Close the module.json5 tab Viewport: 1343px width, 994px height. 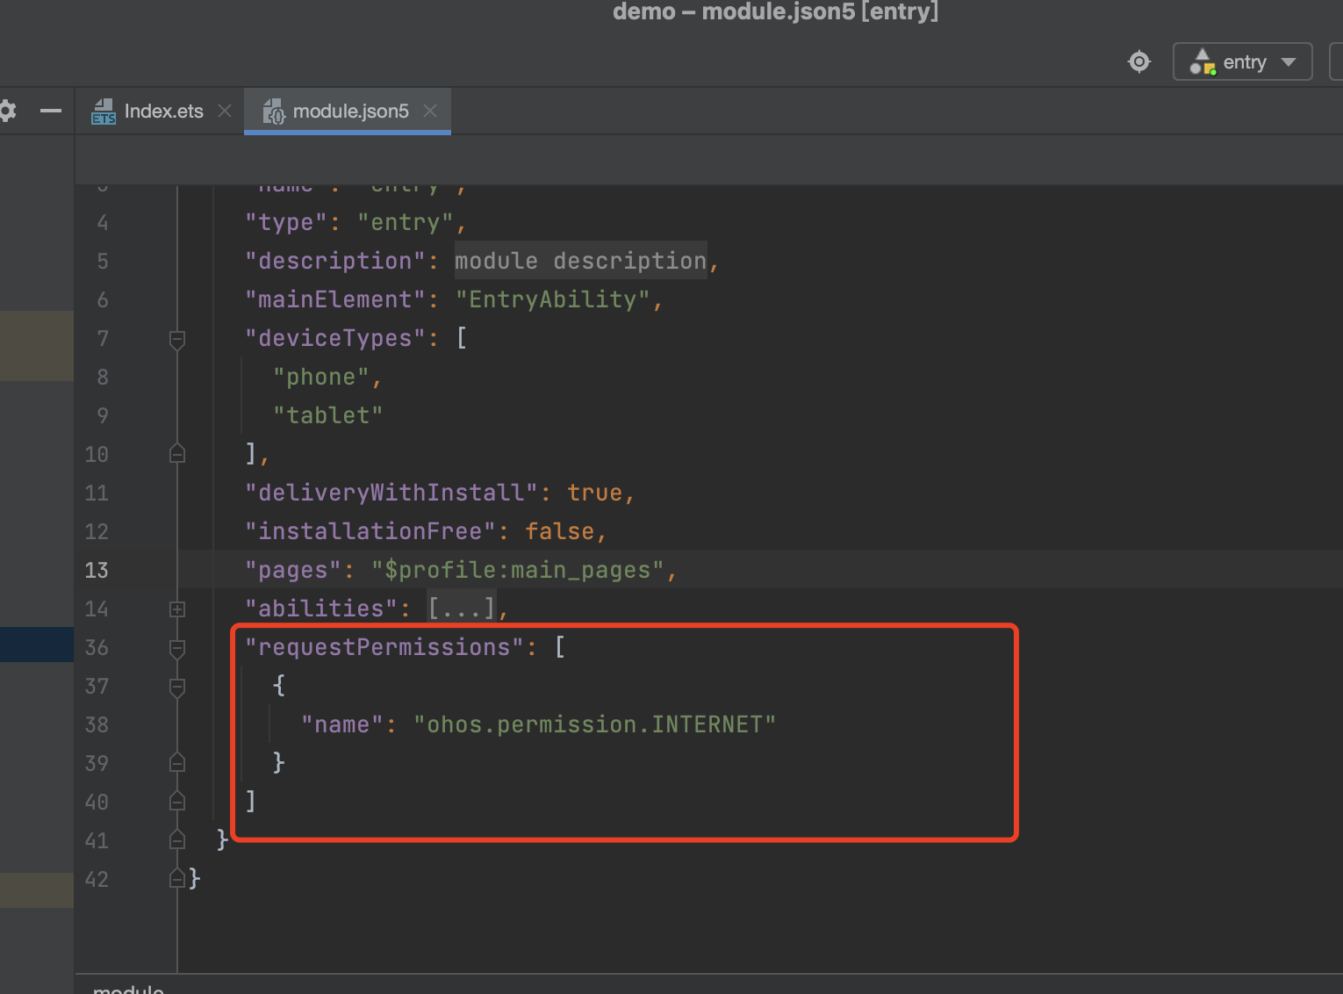[430, 111]
